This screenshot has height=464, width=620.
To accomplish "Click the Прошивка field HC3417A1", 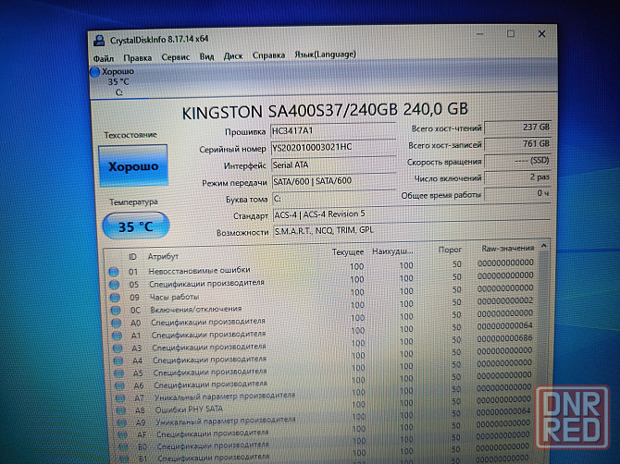I will pyautogui.click(x=333, y=130).
